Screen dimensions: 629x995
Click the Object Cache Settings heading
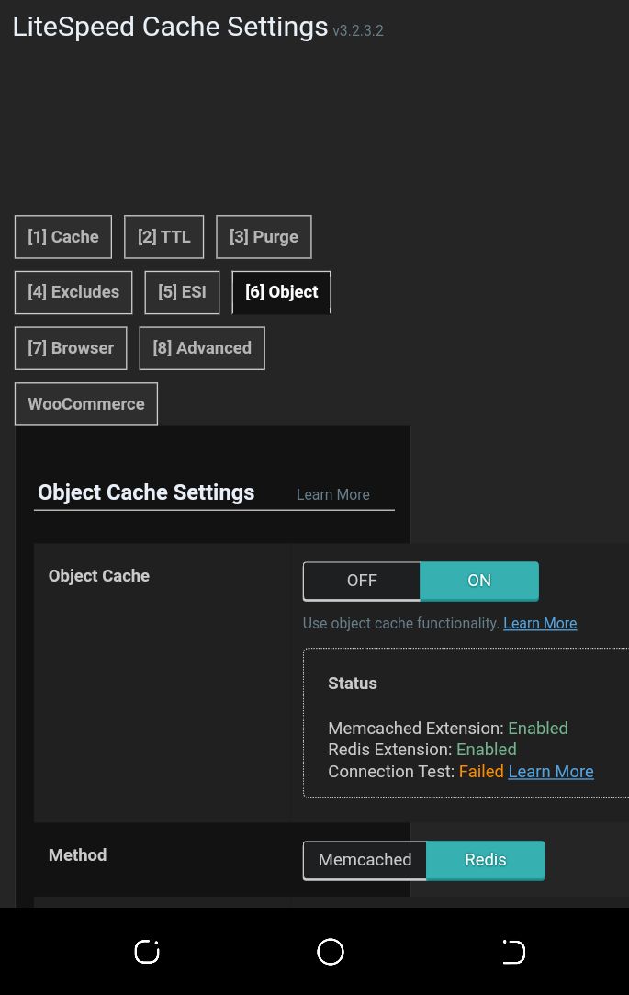pos(146,492)
